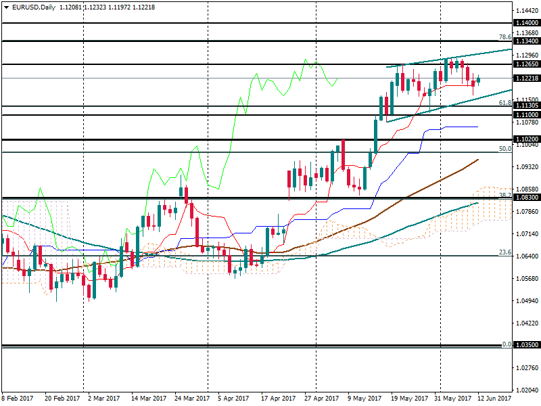541x406 pixels.
Task: Click the 23.6 Fibonacci level label
Action: coord(504,252)
